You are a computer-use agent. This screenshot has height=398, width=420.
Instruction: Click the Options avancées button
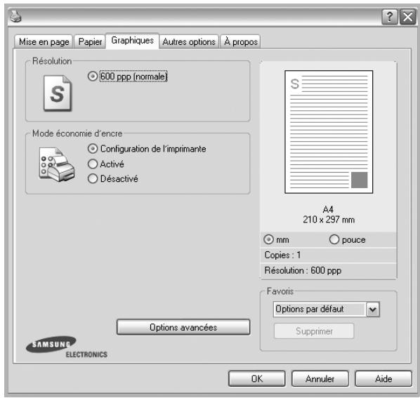[183, 327]
